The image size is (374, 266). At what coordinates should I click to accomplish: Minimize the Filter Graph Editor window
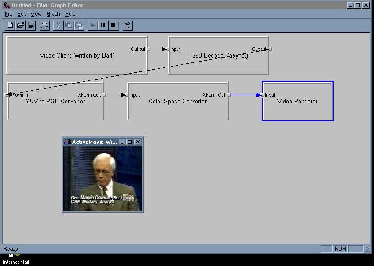[x=350, y=5]
